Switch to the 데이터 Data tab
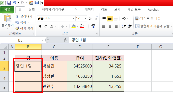Image resolution: width=173 pixels, height=93 pixels. pos(89,10)
